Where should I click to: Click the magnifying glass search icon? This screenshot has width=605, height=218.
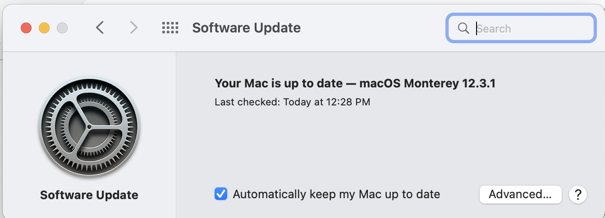coord(463,28)
